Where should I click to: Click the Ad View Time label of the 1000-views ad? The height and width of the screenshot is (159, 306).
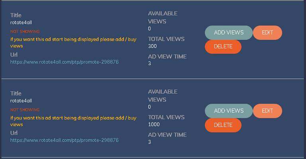pyautogui.click(x=167, y=135)
